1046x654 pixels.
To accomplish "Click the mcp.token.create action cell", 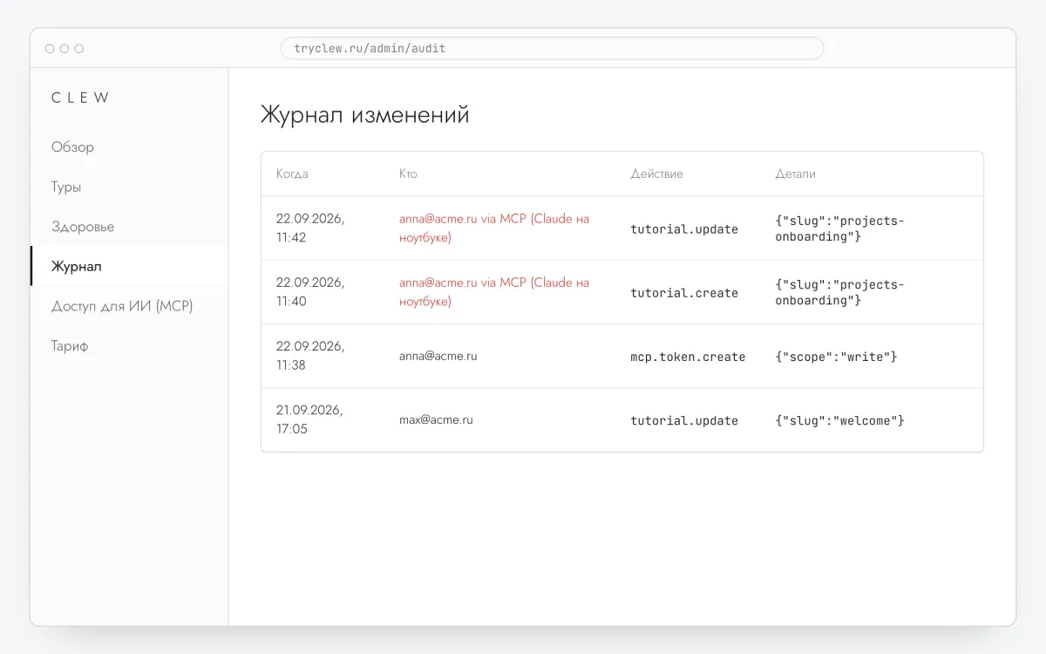I will coord(688,357).
